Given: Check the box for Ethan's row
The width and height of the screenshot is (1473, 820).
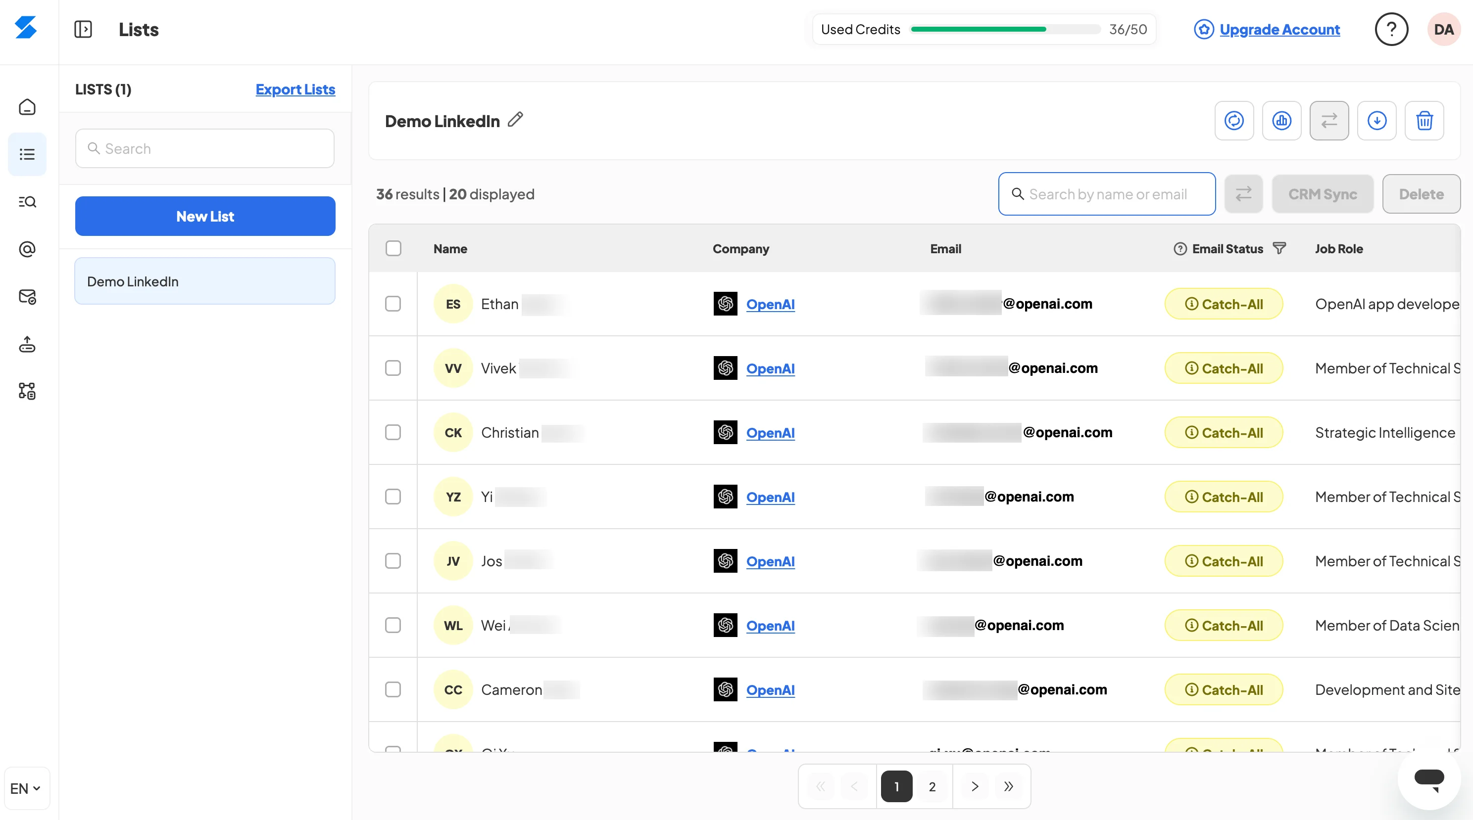Looking at the screenshot, I should point(393,304).
